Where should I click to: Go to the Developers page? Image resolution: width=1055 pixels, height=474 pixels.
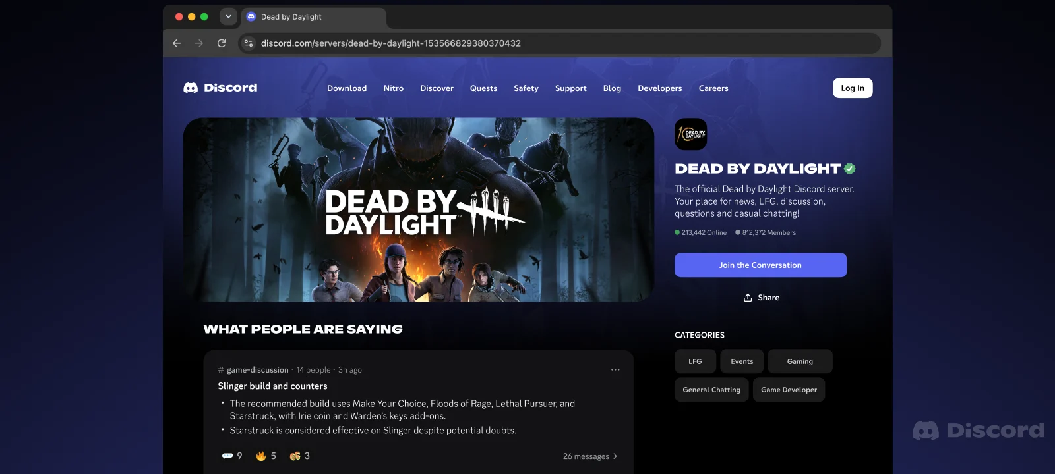(x=660, y=88)
